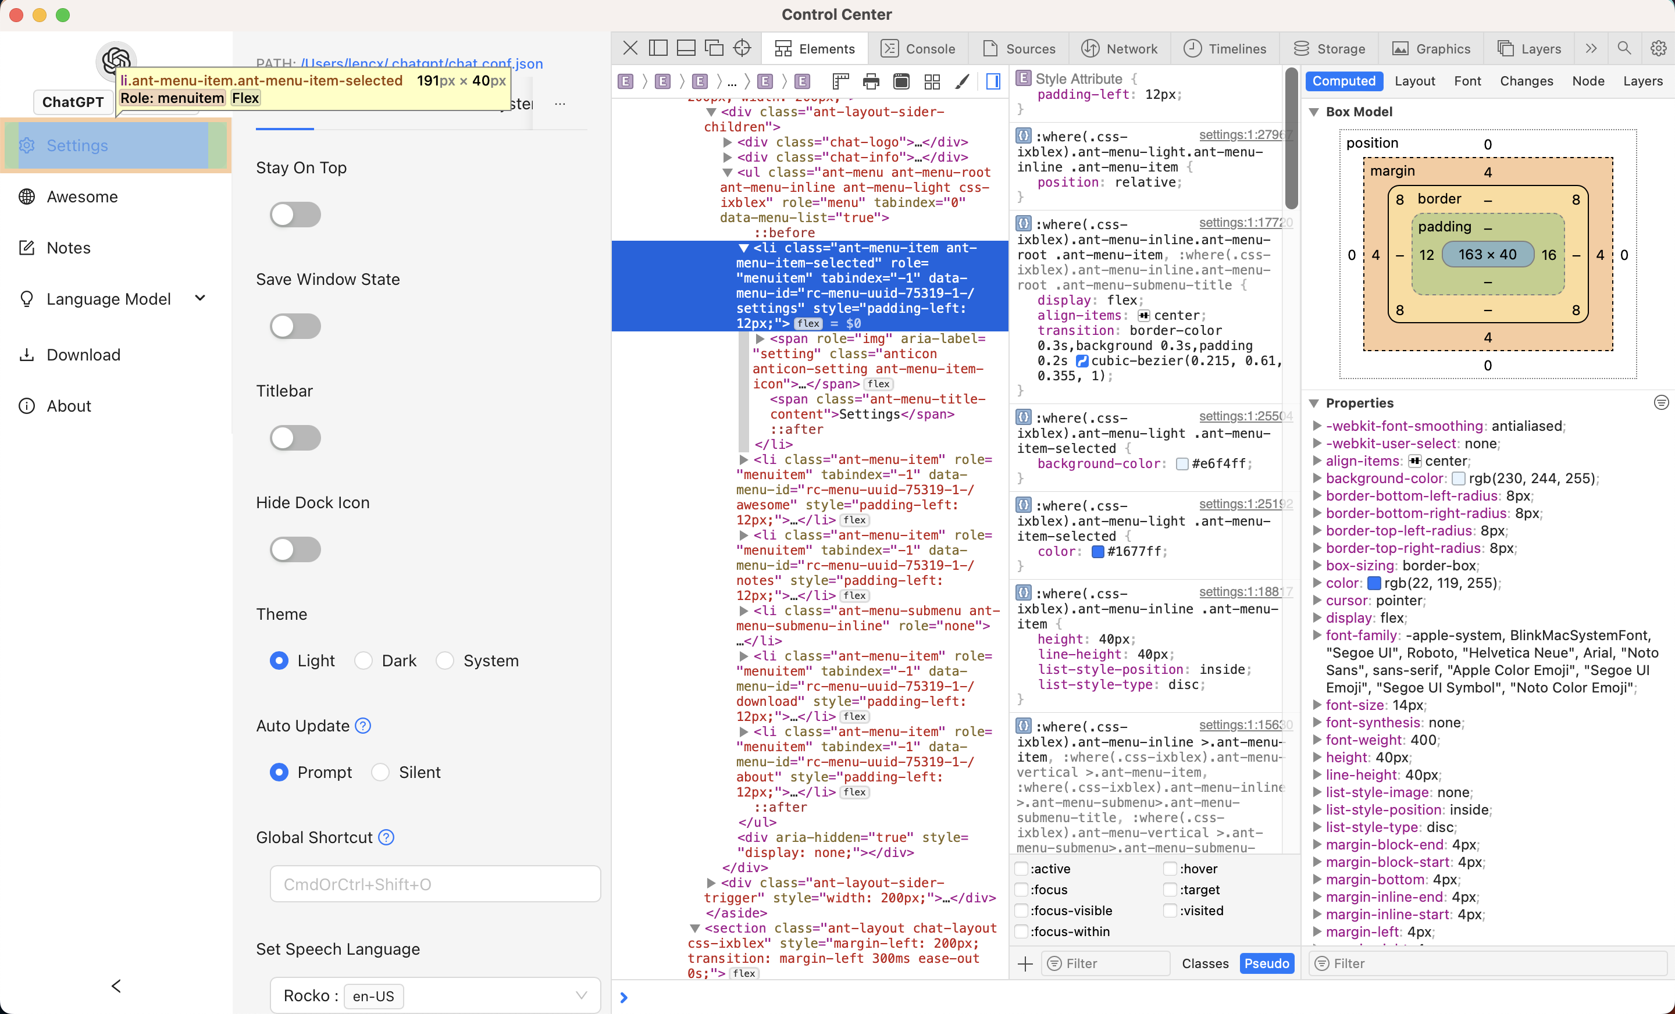Viewport: 1675px width, 1014px height.
Task: Switch to the Layout sidebar tab
Action: (x=1414, y=81)
